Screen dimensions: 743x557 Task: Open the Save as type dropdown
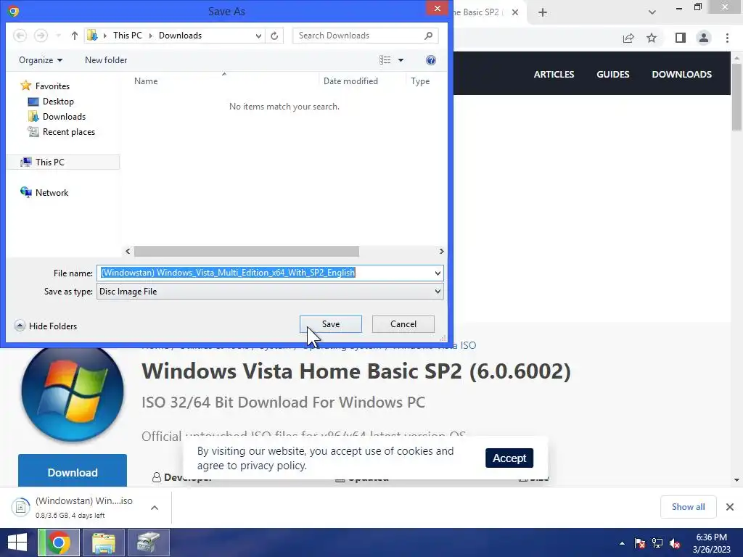(270, 292)
